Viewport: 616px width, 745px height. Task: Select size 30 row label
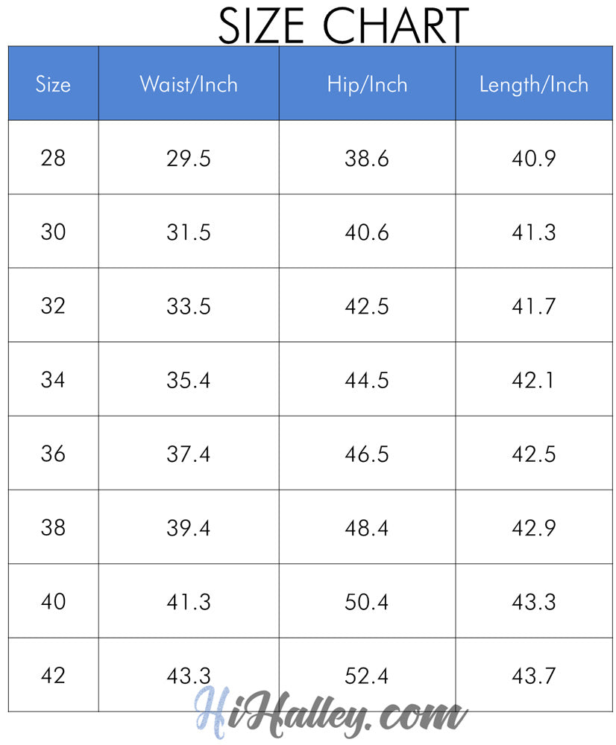(53, 232)
